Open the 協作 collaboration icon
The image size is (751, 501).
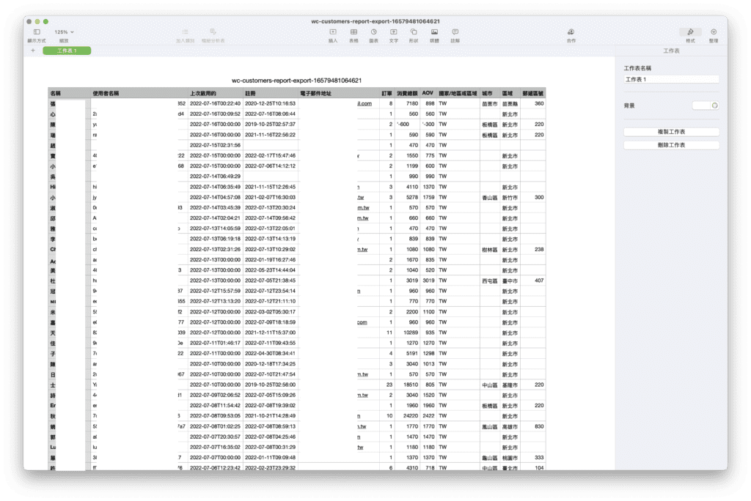[x=571, y=32]
